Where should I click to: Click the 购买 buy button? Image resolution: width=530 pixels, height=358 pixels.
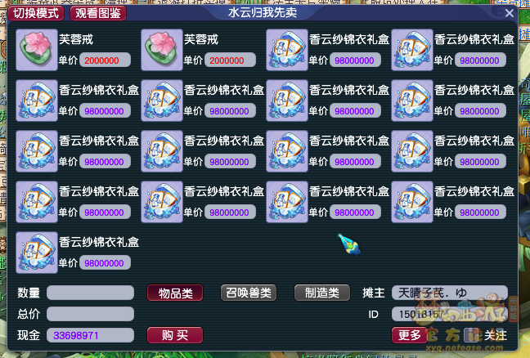tap(175, 335)
